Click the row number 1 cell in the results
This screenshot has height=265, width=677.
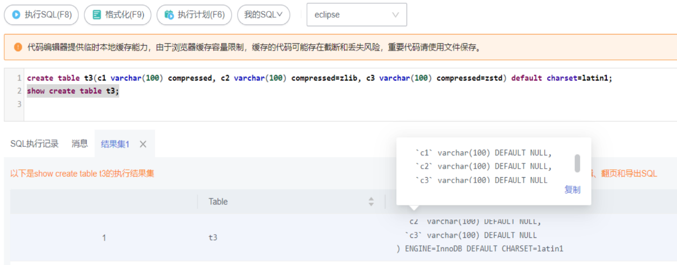(104, 238)
